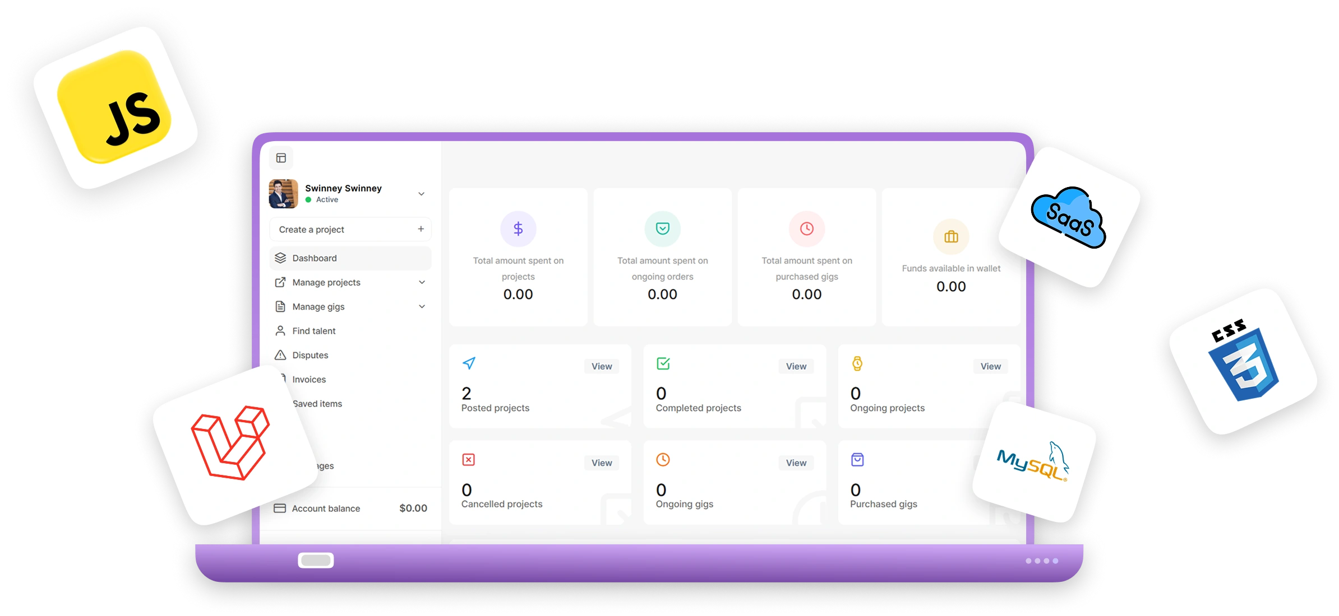Select Total amount spent on projects card

518,257
